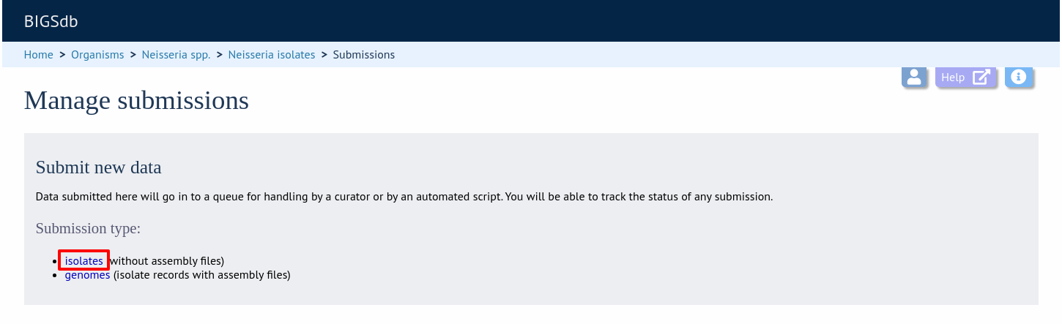The image size is (1062, 324).
Task: Click the BIGSdb title in header
Action: pyautogui.click(x=51, y=21)
